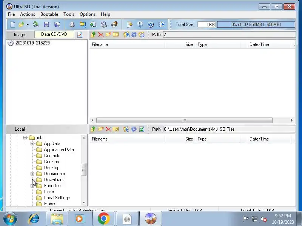The height and width of the screenshot is (226, 302).
Task: Click the Open file toolbar icon
Action: (21, 24)
